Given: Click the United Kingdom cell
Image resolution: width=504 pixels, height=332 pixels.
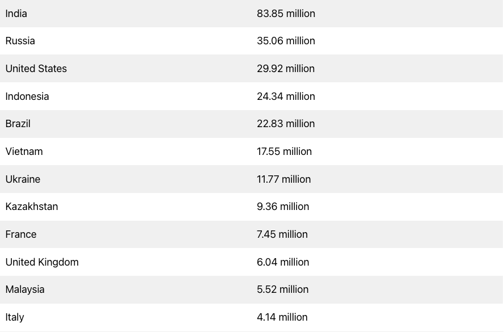Looking at the screenshot, I should pos(42,262).
